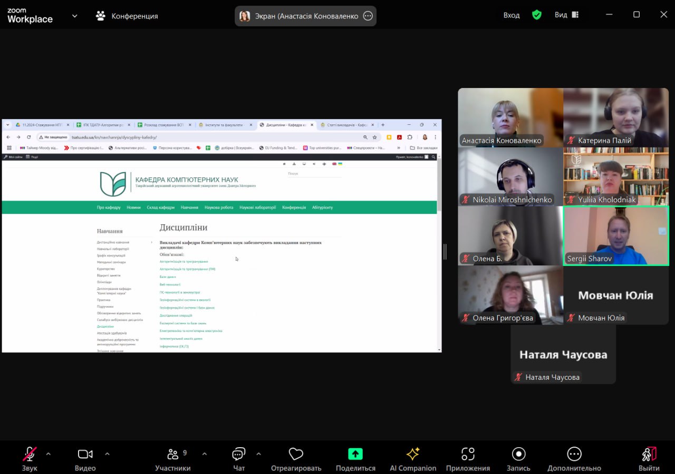Open Приложения apps panel
675x474 pixels.
pos(468,459)
